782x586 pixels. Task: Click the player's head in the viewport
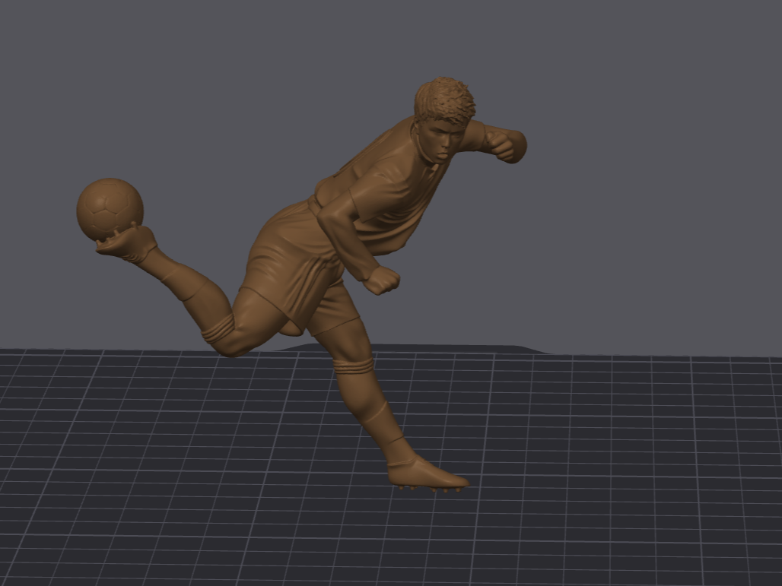[443, 119]
